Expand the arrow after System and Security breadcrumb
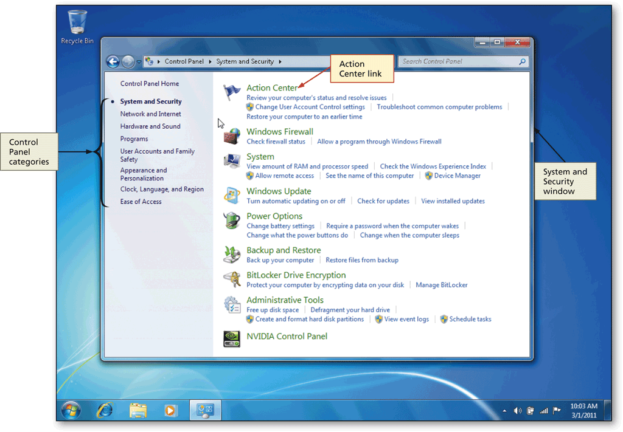 (280, 61)
